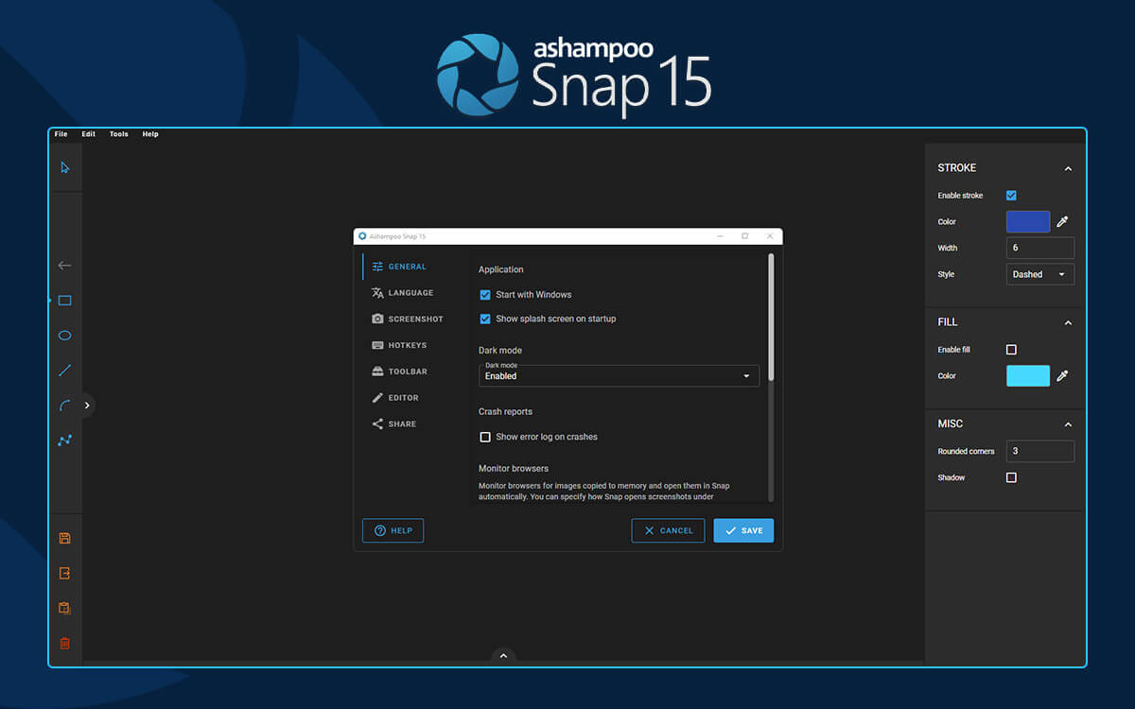Open the Edit menu
Viewport: 1135px width, 709px height.
[88, 134]
